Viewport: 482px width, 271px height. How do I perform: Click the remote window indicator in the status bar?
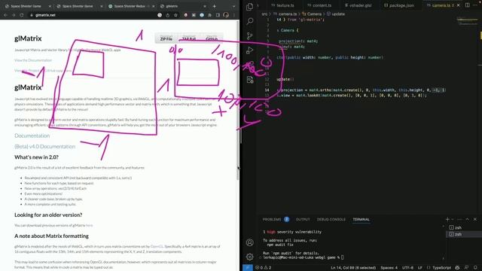[x=248, y=268]
